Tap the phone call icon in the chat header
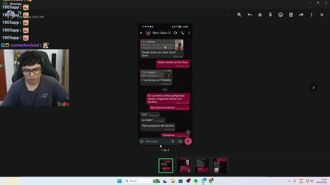330x185 pixels. point(183,33)
